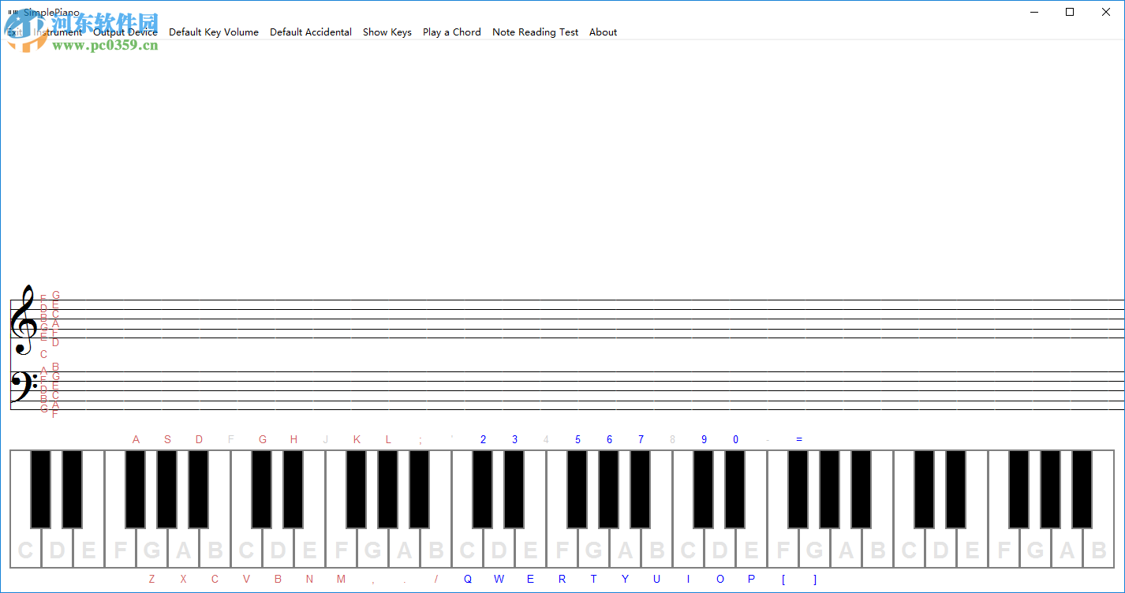The width and height of the screenshot is (1125, 593).
Task: Open the Output Device menu
Action: [125, 32]
